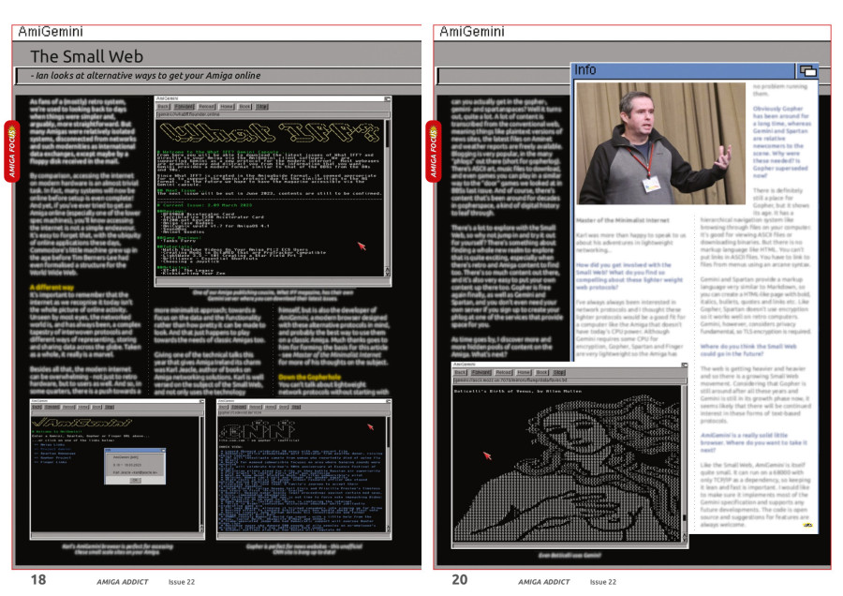
Task: Click Book in the AmiGemini welcome window
Action: point(96,407)
